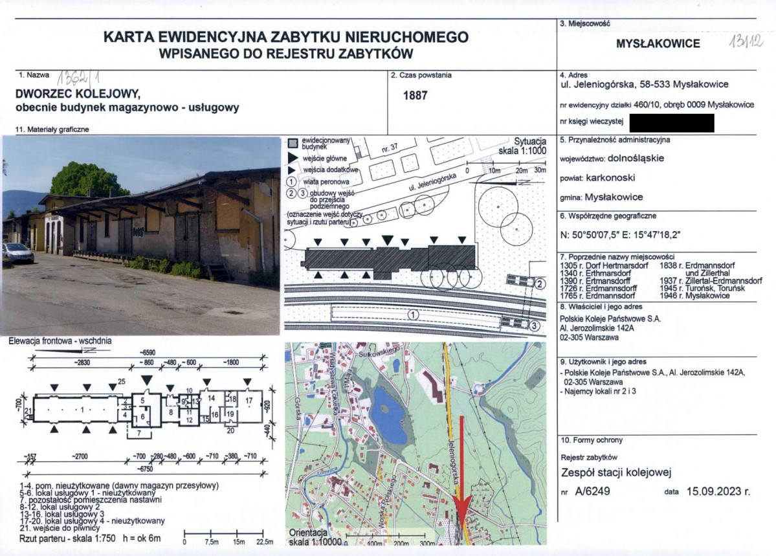
Task: Click the circled 2 underground passage legend symbol
Action: click(x=292, y=192)
